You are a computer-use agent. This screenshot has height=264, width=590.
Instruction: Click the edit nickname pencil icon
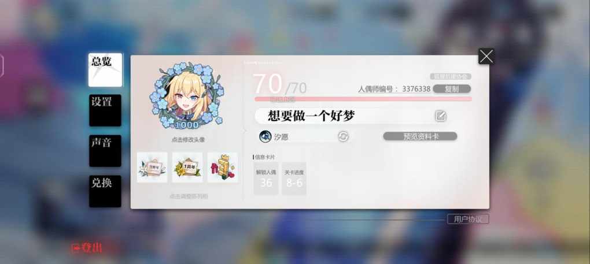[440, 116]
